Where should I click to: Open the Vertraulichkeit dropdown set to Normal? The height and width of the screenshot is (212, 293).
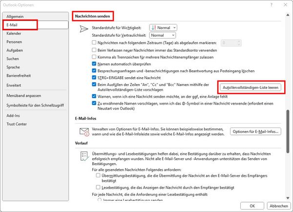163,35
